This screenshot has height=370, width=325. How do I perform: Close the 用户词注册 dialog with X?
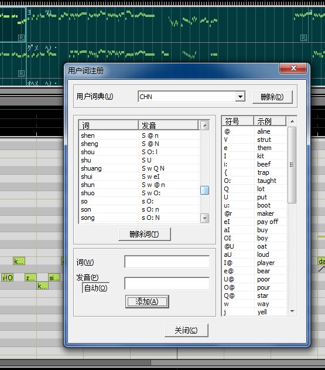click(293, 69)
